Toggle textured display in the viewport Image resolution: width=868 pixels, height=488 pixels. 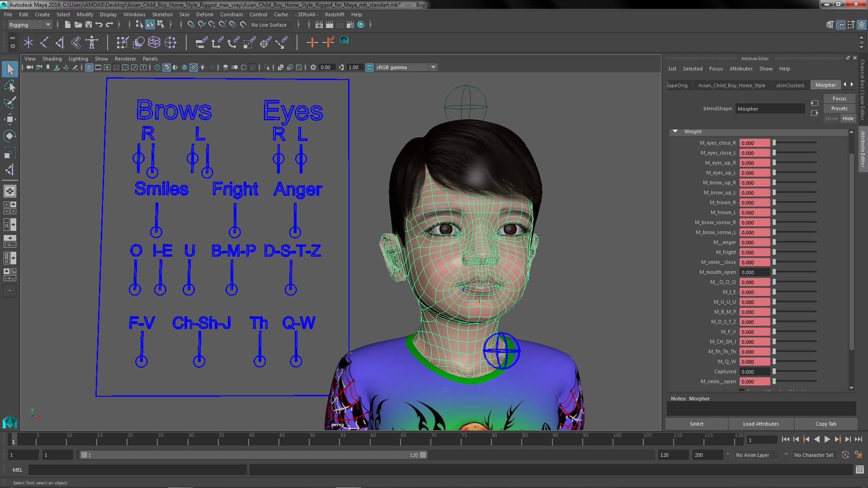(x=193, y=67)
